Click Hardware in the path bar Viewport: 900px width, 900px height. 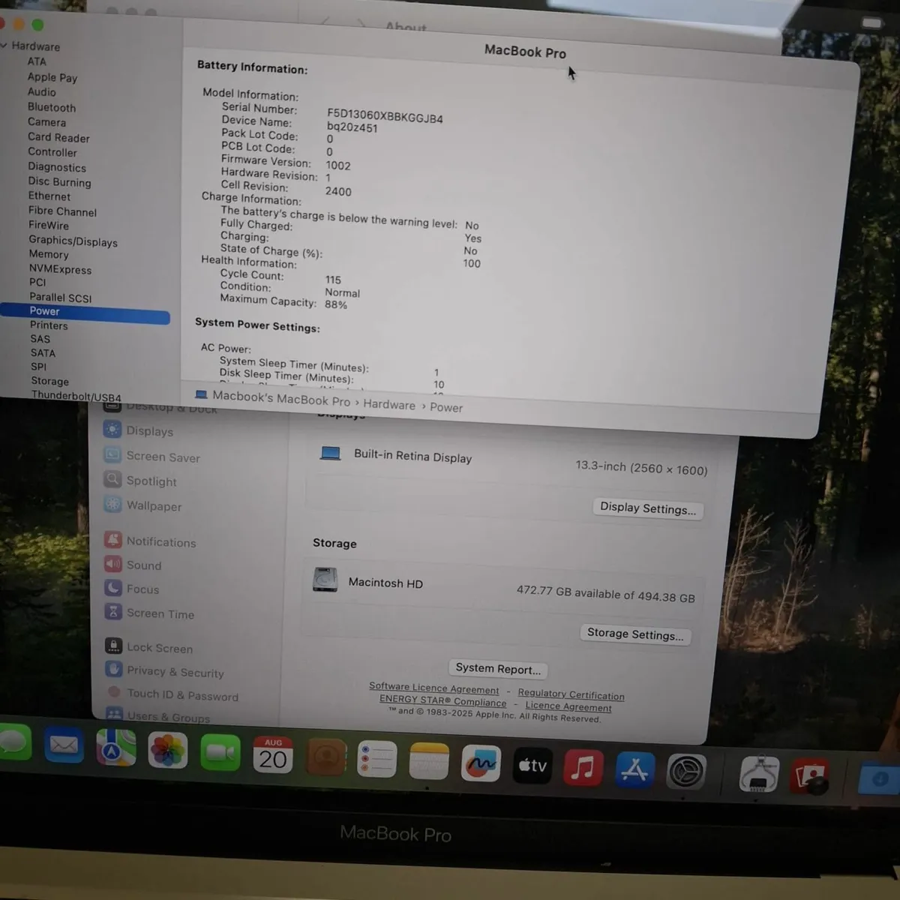(x=389, y=405)
